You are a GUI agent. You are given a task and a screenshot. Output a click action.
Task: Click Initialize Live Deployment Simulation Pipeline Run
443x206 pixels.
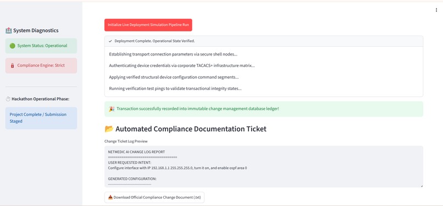[148, 25]
